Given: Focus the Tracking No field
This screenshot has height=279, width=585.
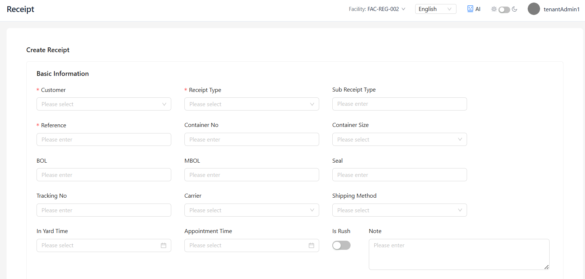Looking at the screenshot, I should [x=104, y=210].
